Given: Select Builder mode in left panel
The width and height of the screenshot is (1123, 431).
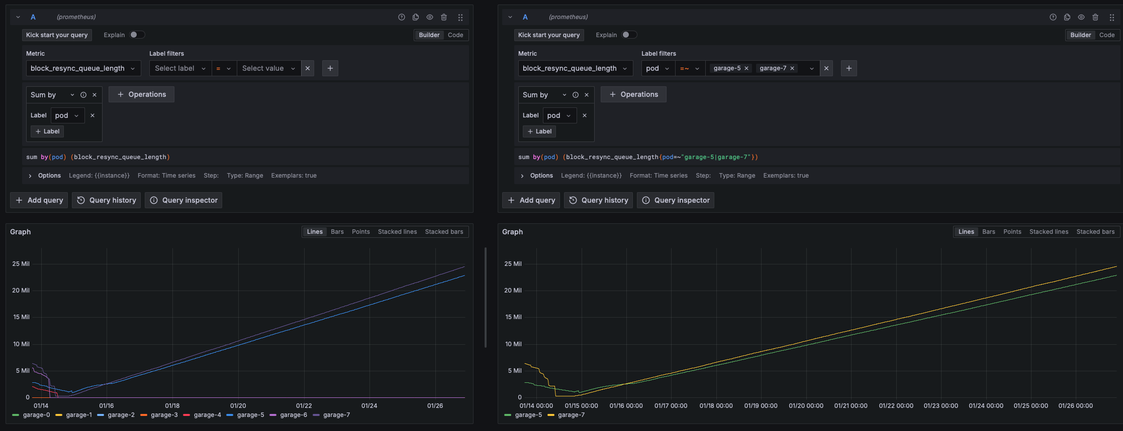Looking at the screenshot, I should (429, 35).
